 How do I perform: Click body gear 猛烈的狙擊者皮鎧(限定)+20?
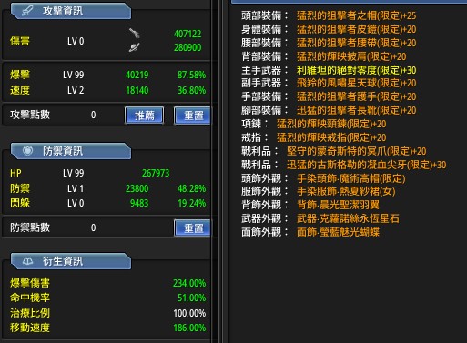pyautogui.click(x=356, y=29)
